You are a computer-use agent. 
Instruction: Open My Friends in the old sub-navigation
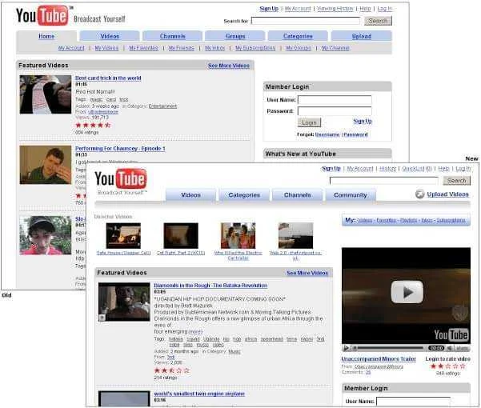coord(182,48)
